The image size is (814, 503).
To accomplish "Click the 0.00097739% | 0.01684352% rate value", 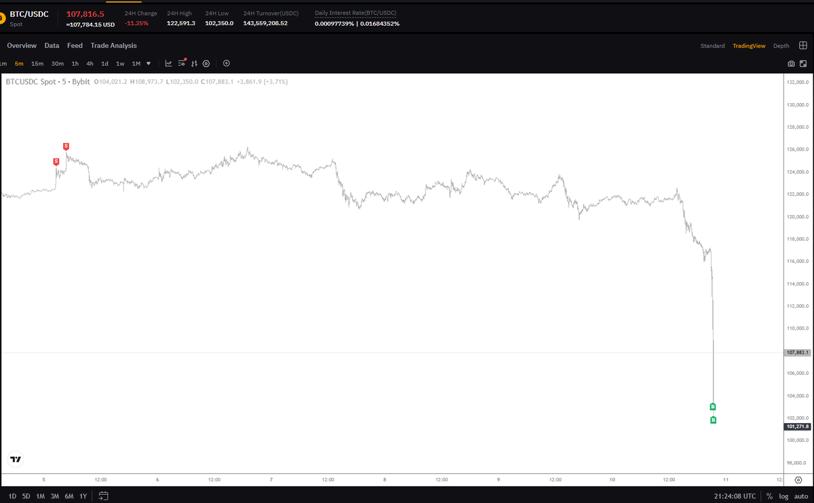I will click(x=357, y=24).
